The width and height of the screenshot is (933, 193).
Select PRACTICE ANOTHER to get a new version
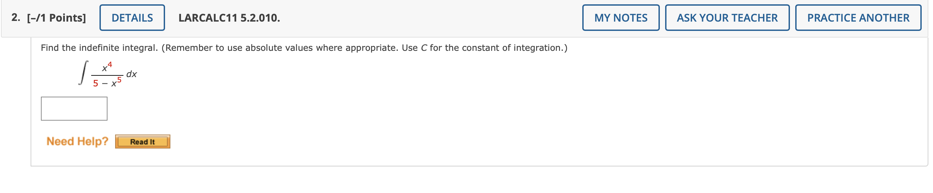click(x=858, y=17)
